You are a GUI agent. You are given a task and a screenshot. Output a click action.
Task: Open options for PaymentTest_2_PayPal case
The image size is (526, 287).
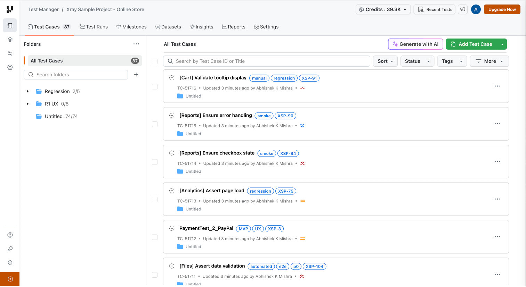(x=497, y=237)
